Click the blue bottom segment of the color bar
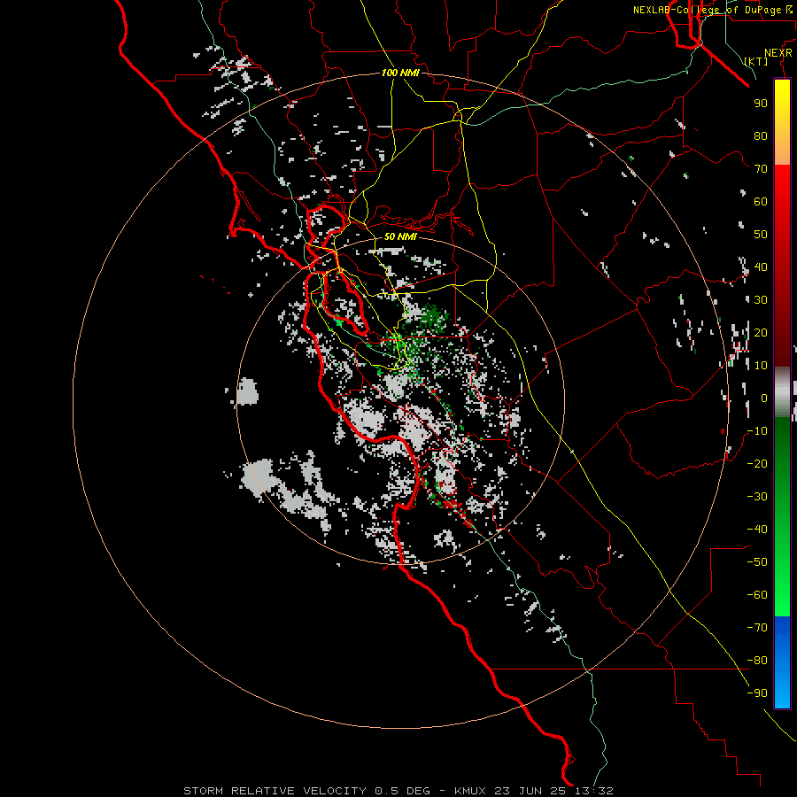This screenshot has width=797, height=797. pos(782,662)
